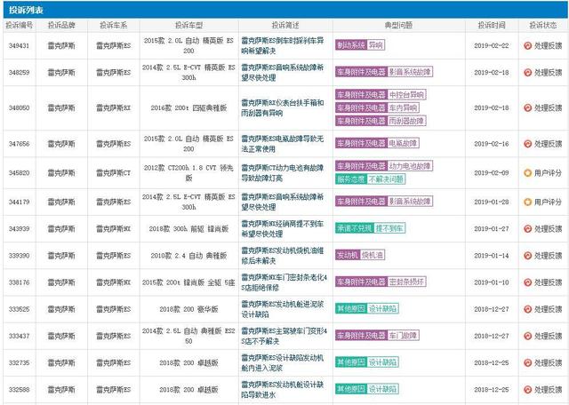
Task: Click status icon for complaint 332735
Action: click(x=527, y=362)
